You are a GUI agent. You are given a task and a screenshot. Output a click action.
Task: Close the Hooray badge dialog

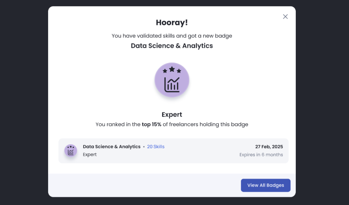point(286,17)
